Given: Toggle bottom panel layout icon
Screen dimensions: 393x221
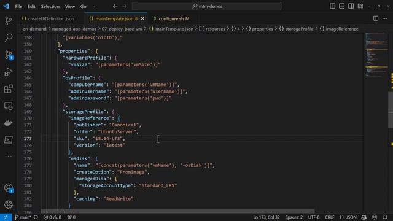Looking at the screenshot, I should click(x=341, y=6).
